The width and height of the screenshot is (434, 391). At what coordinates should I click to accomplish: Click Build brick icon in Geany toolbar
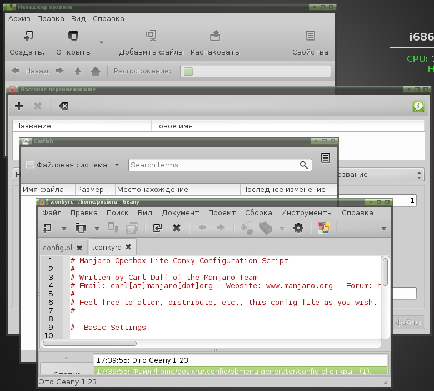pos(266,228)
